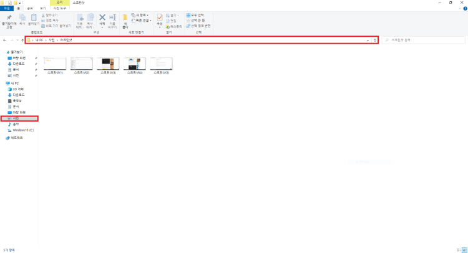Switch to the 공유 (Share) tab

pos(30,8)
